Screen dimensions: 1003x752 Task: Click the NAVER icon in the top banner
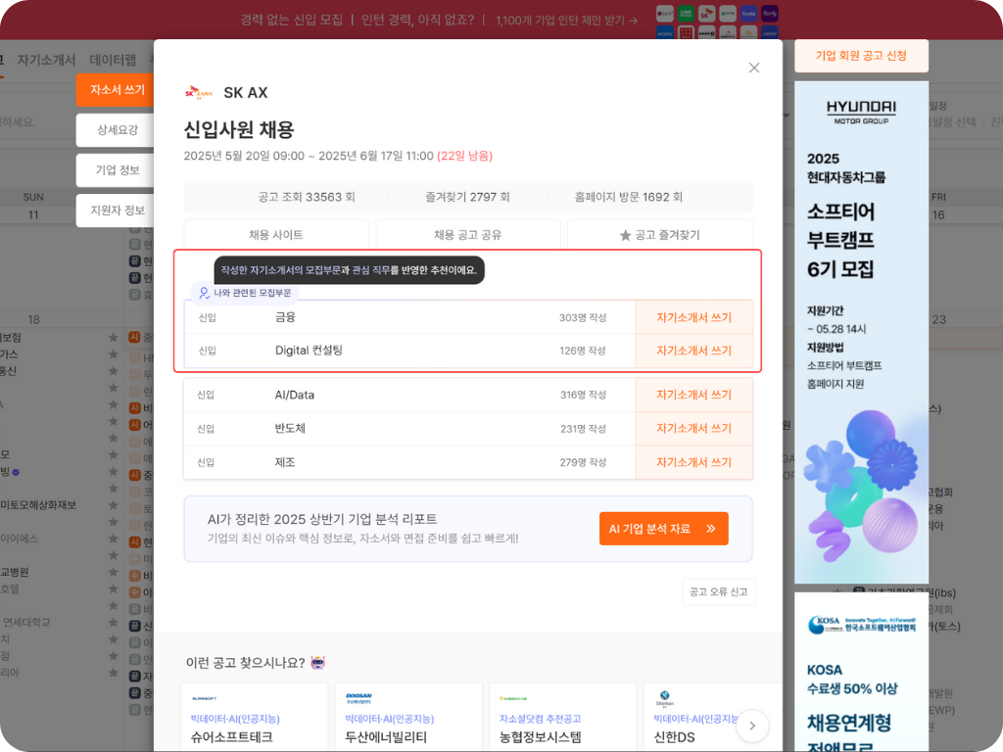point(705,33)
